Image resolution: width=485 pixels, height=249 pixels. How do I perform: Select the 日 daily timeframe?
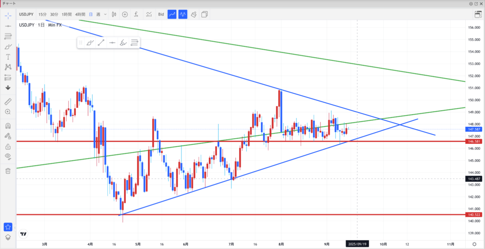pos(91,14)
